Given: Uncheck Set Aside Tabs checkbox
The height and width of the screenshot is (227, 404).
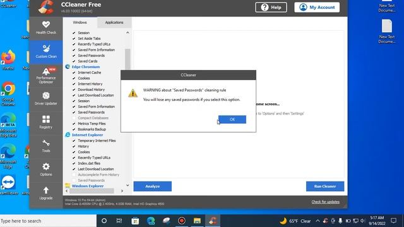Looking at the screenshot, I should tap(74, 38).
